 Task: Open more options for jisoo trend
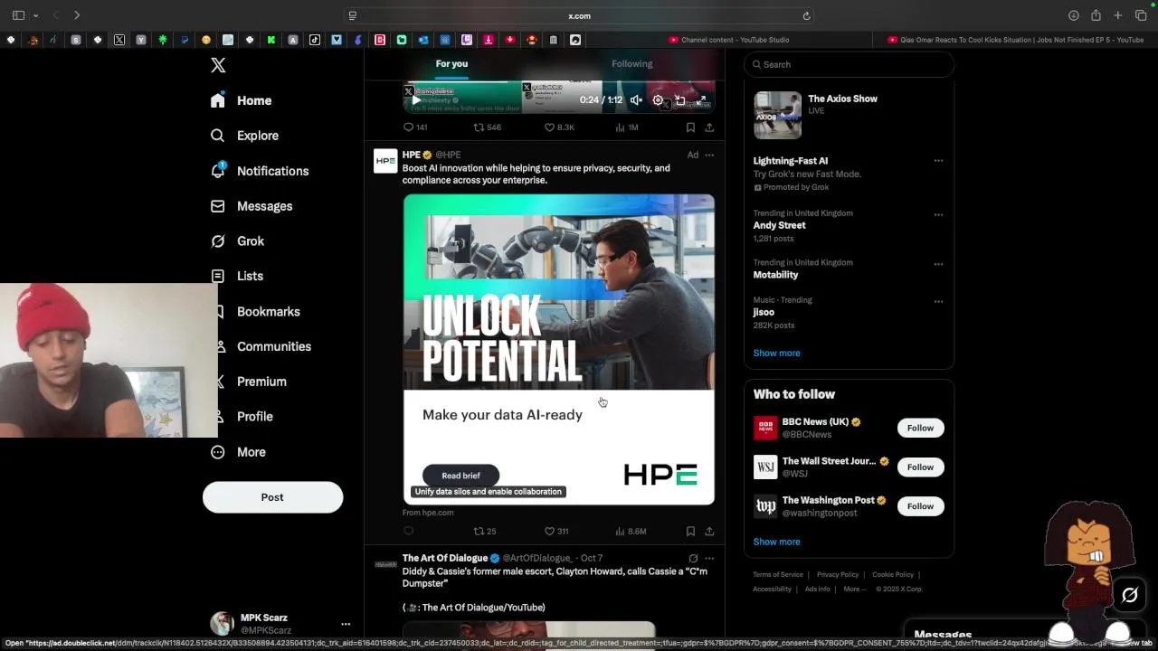pyautogui.click(x=938, y=301)
